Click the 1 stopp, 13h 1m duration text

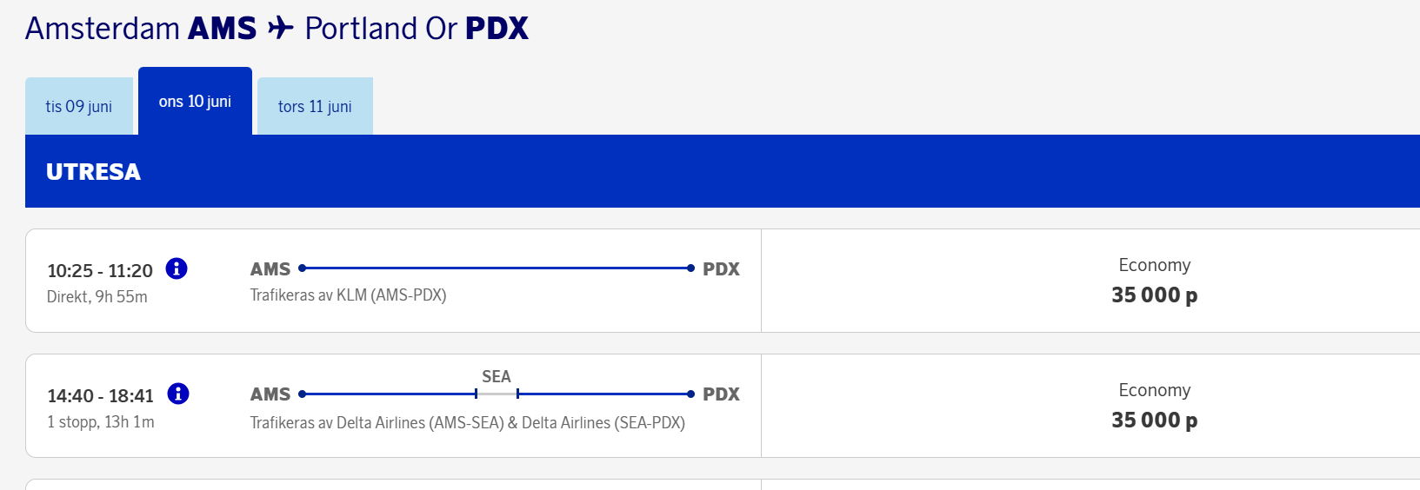(101, 421)
